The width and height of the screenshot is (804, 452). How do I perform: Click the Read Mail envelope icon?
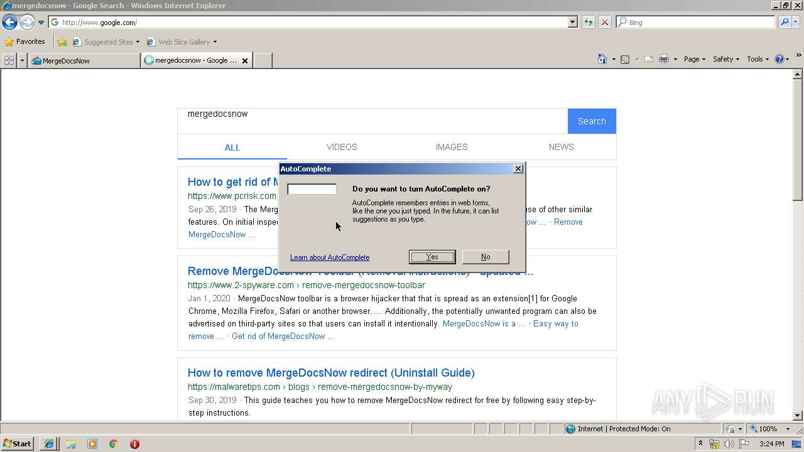click(x=649, y=59)
